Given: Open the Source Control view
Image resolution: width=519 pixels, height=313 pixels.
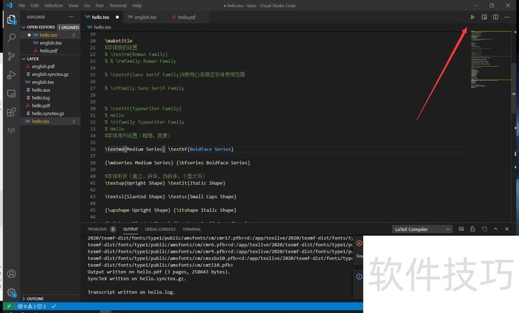Looking at the screenshot, I should click(x=11, y=57).
